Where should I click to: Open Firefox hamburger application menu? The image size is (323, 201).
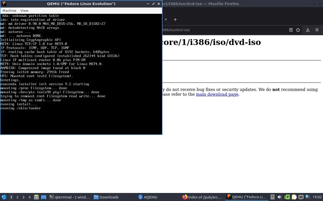pyautogui.click(x=317, y=30)
